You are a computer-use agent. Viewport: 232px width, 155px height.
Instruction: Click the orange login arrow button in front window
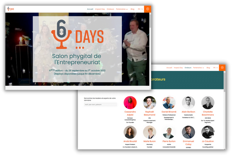(x=148, y=9)
